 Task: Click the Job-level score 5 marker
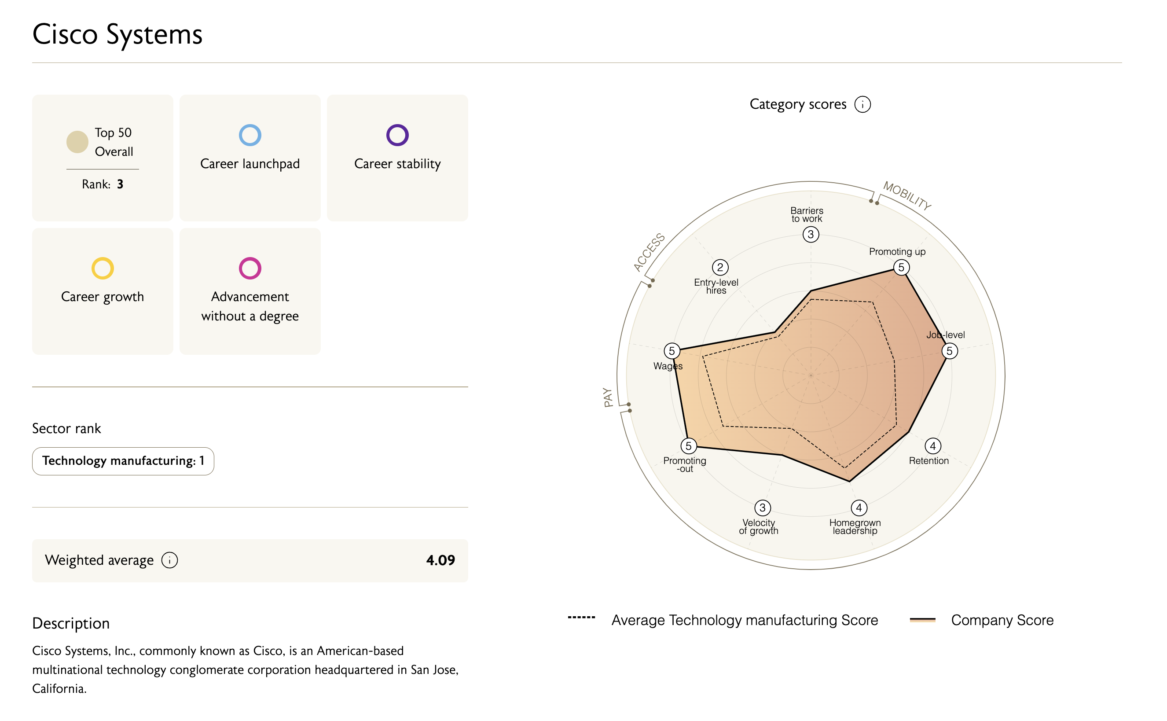click(949, 351)
